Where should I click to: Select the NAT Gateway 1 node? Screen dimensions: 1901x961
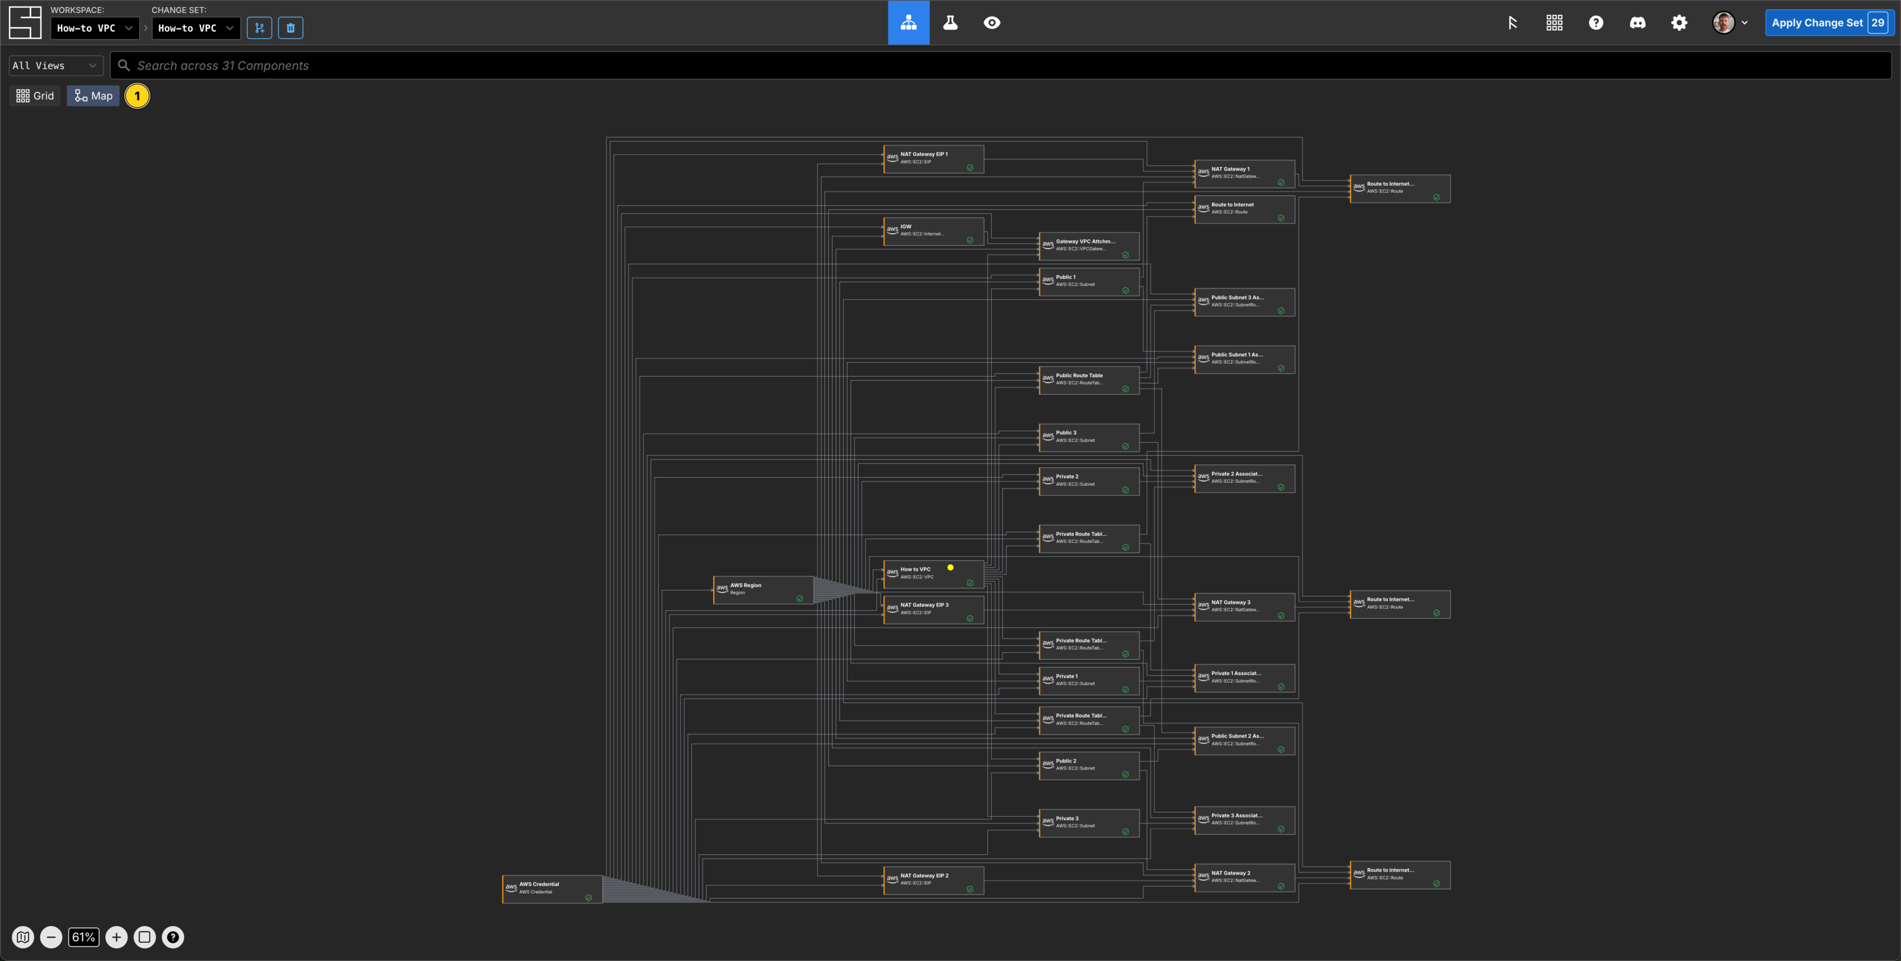[1244, 174]
